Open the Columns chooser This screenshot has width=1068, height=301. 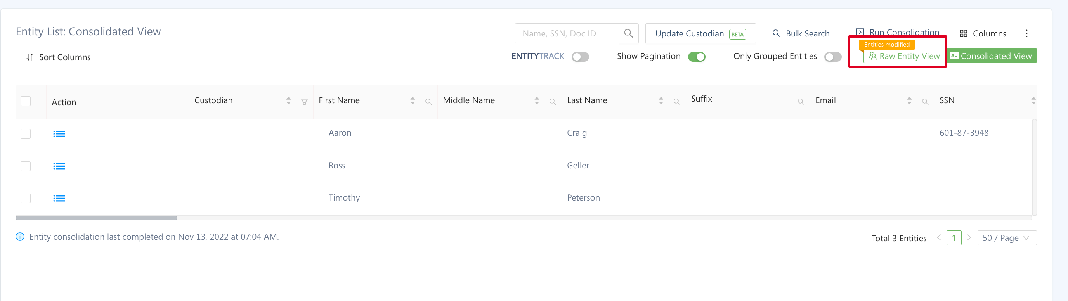pos(983,34)
